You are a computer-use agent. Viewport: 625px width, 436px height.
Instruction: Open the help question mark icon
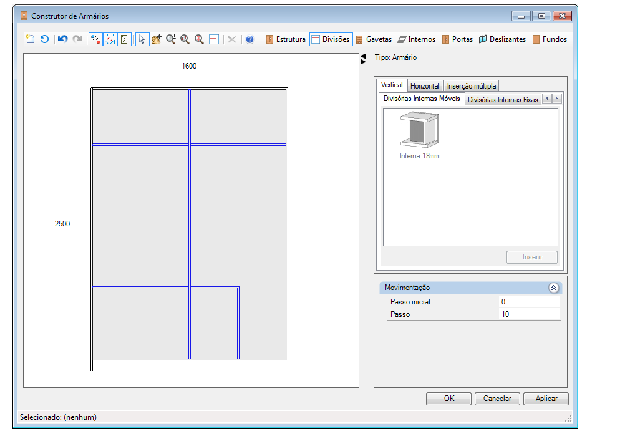[250, 39]
